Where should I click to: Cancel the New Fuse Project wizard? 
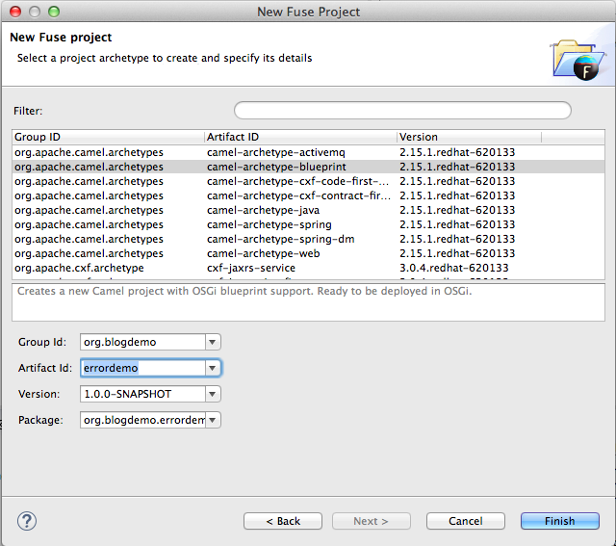466,521
